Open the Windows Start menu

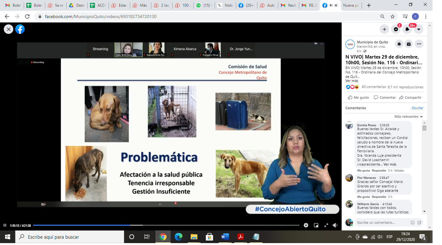coord(8,237)
